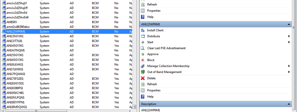This screenshot has width=297, height=112.
Task: Click the red X Delete icon under AN122WP0M1
Action: click(143, 78)
